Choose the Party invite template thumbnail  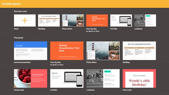(x=139, y=78)
